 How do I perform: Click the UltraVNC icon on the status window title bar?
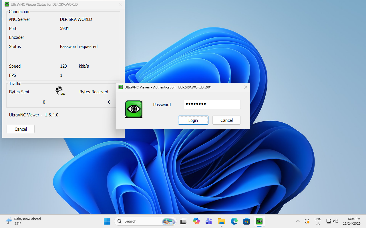pos(6,4)
